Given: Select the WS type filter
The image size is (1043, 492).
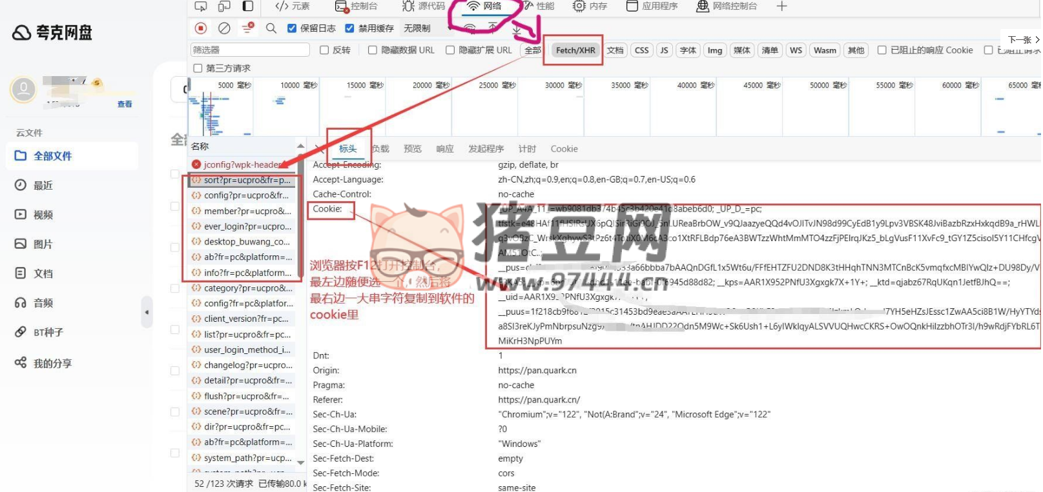Looking at the screenshot, I should (796, 50).
